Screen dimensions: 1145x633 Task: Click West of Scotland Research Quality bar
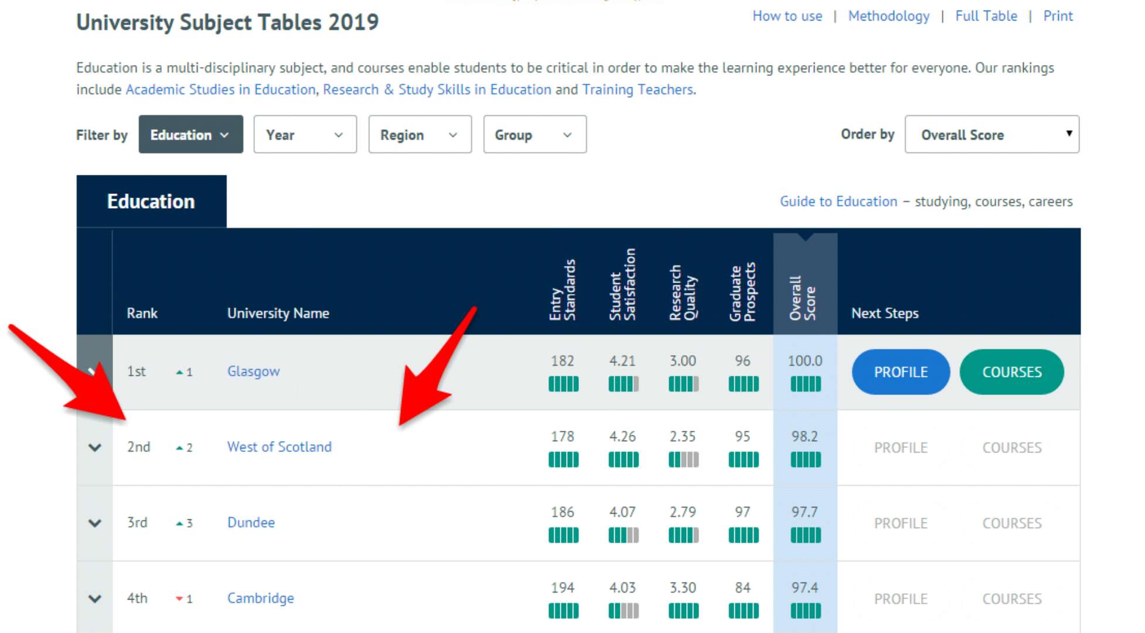click(683, 460)
